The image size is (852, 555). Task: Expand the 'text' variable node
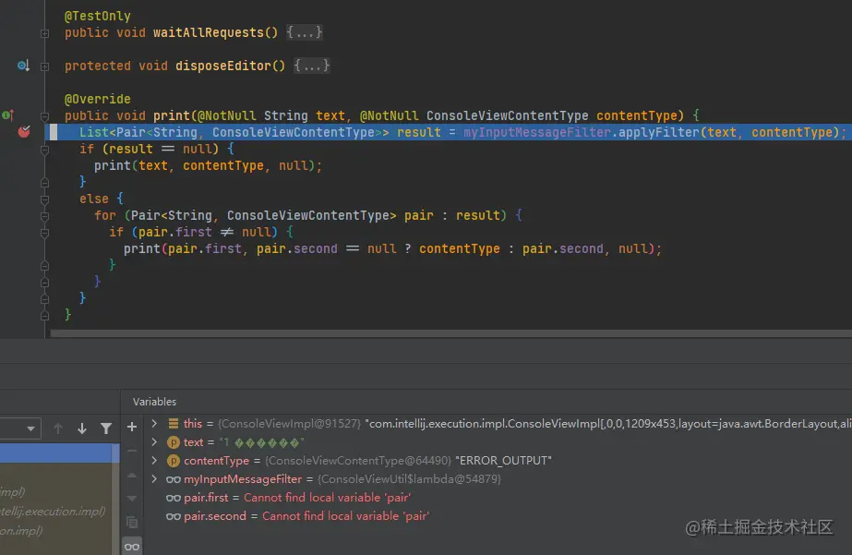[154, 442]
